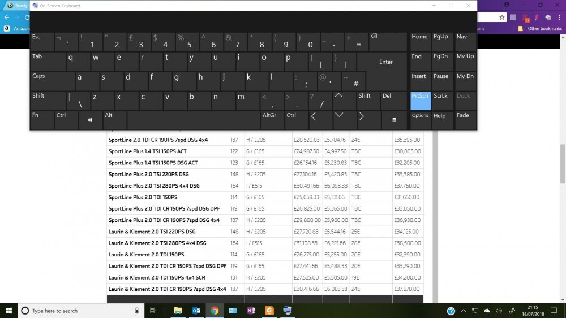Screen dimensions: 566x318
Task: Click the context menu key on the keyboard
Action: pyautogui.click(x=394, y=120)
